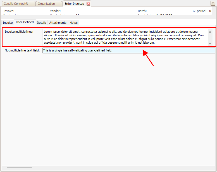Image resolution: width=217 pixels, height=172 pixels.
Task: Open the Details sub-tab
Action: click(x=41, y=23)
